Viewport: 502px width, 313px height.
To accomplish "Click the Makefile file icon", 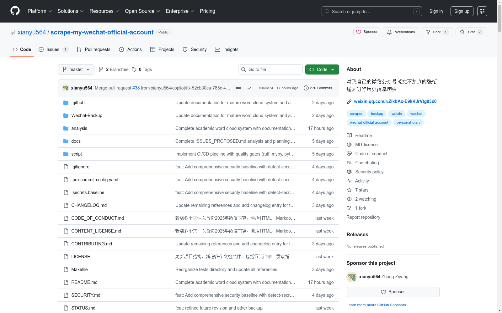I will 66,269.
